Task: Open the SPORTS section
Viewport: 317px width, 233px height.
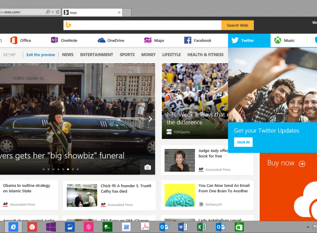Action: coord(127,55)
